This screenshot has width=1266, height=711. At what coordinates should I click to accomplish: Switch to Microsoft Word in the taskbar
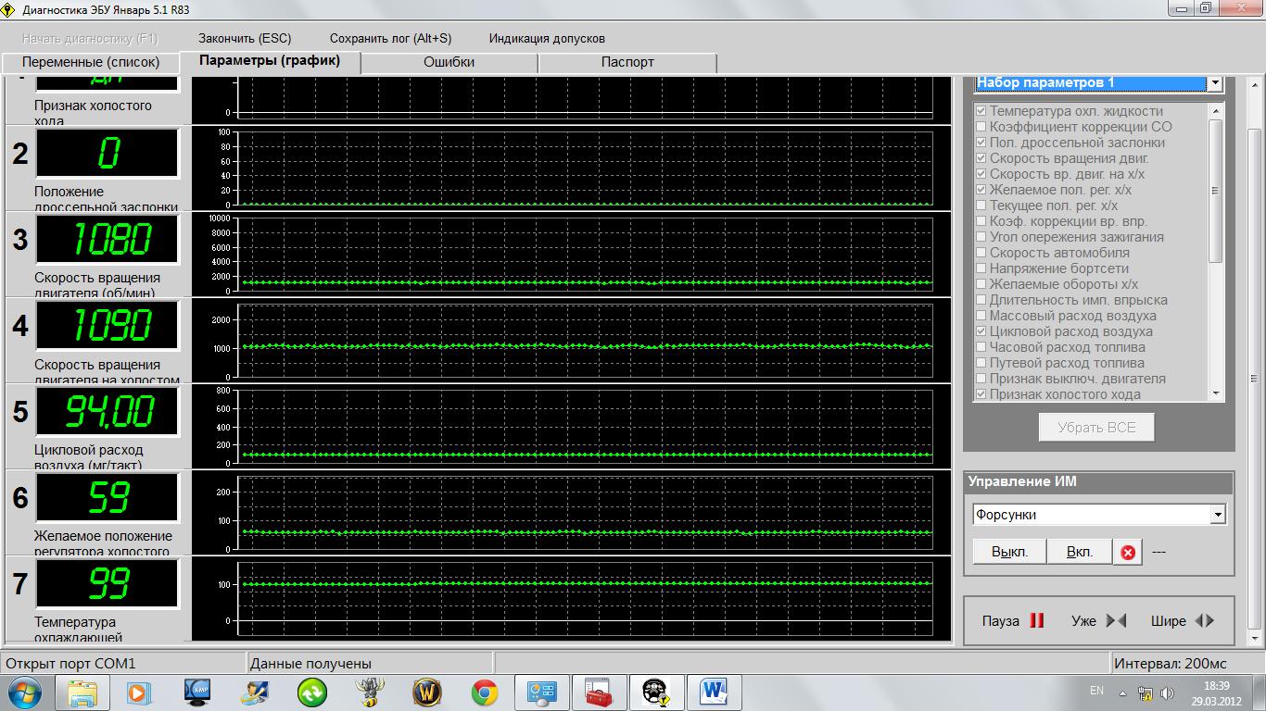(714, 692)
